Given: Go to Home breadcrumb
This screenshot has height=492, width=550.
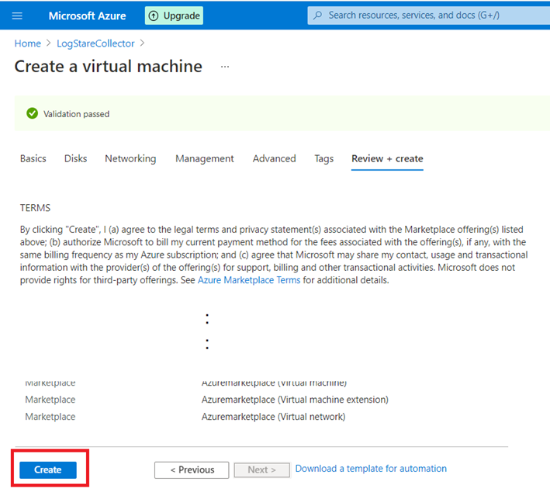Looking at the screenshot, I should (28, 43).
